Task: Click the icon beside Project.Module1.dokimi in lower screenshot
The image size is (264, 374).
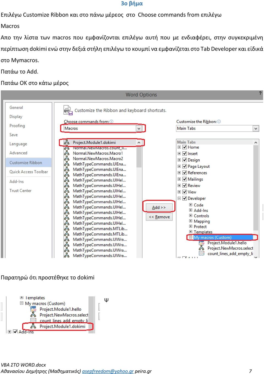Action: pyautogui.click(x=33, y=326)
